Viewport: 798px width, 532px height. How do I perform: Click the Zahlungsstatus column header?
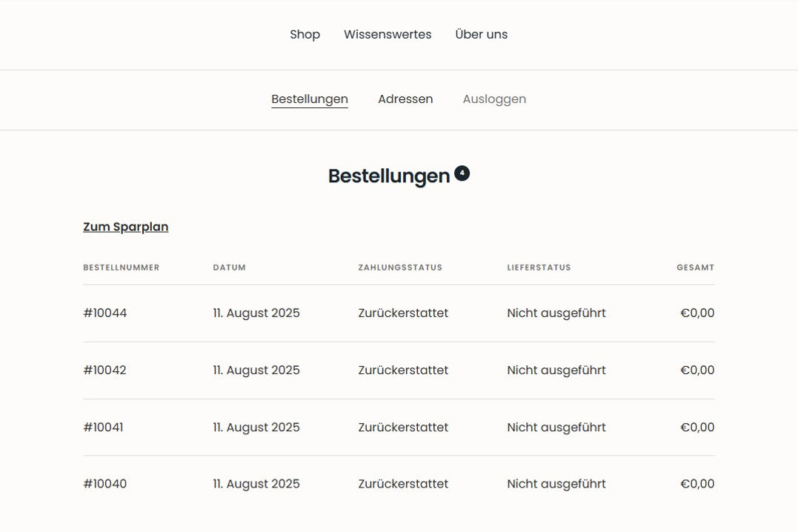400,267
